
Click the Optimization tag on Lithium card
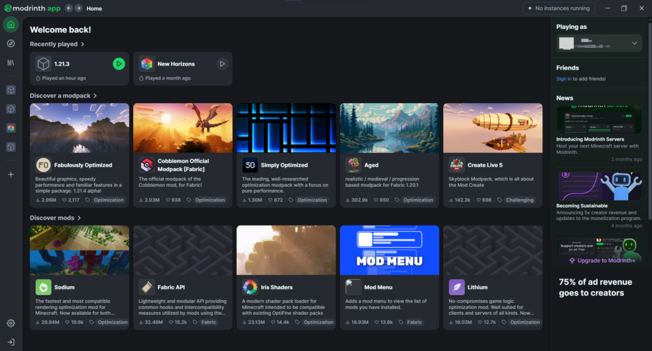point(525,322)
